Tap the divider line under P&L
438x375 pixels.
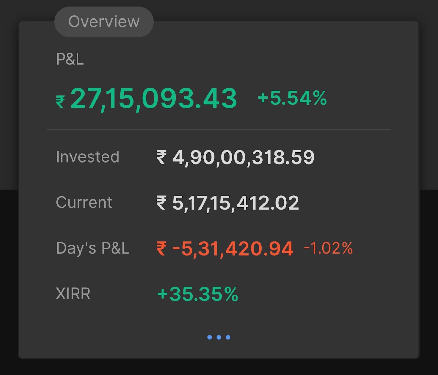pos(219,130)
